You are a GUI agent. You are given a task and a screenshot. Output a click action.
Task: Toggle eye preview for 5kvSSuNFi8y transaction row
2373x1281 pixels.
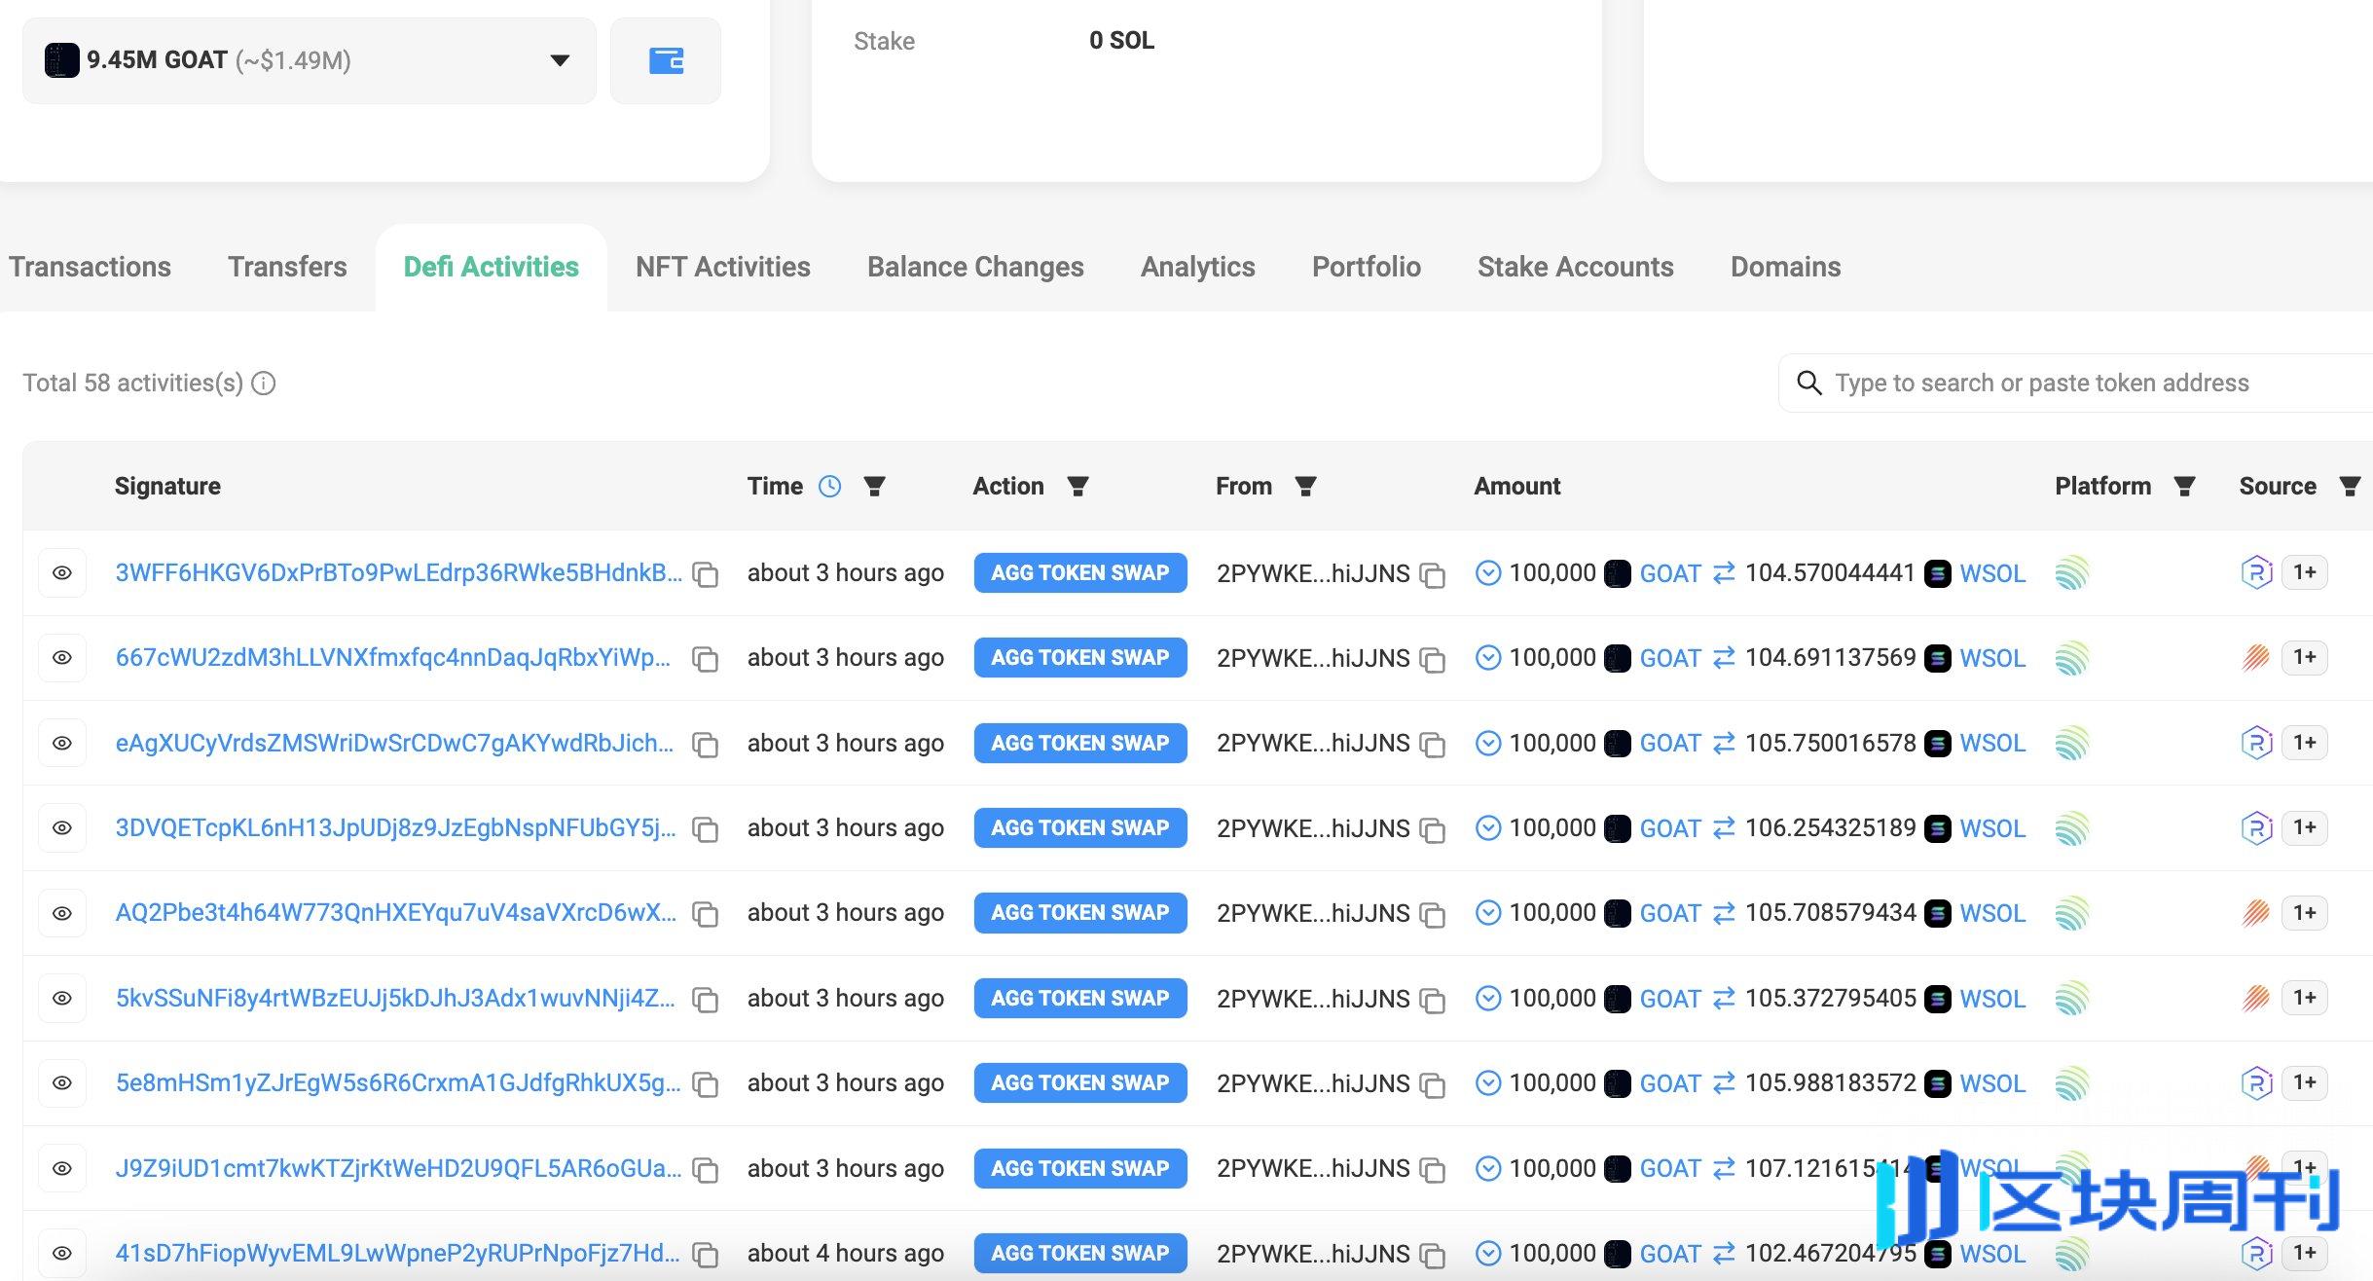(62, 998)
